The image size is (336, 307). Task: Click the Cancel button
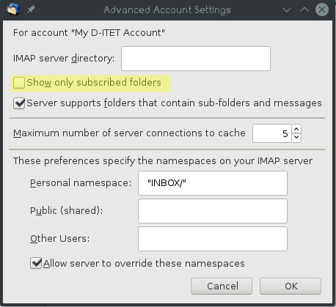[x=222, y=286]
